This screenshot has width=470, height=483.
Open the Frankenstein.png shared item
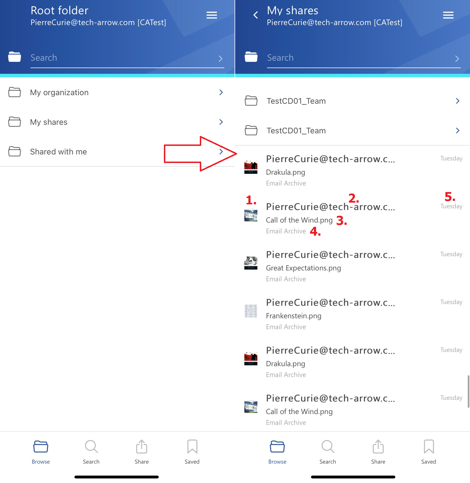click(353, 314)
